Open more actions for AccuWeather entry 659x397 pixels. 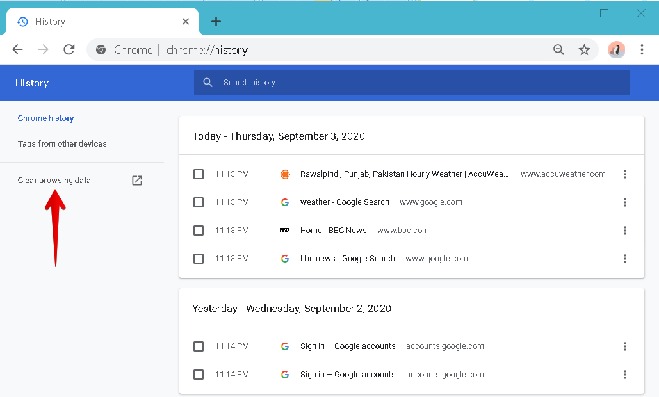pyautogui.click(x=625, y=174)
